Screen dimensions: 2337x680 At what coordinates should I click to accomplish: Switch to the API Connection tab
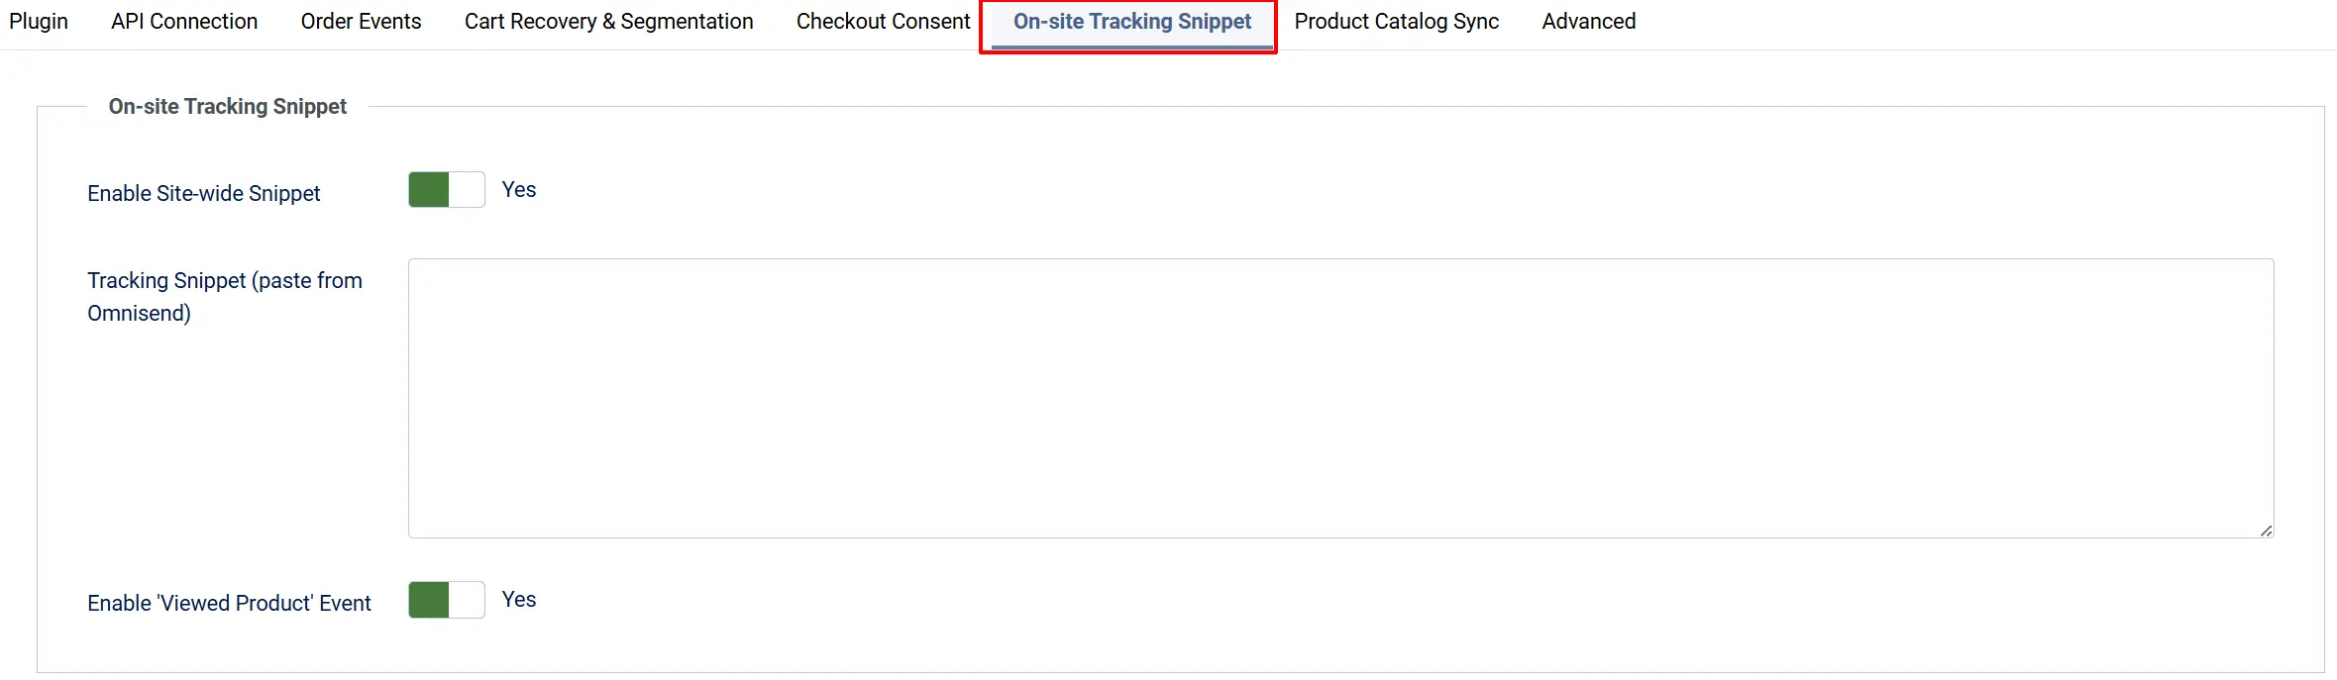[184, 22]
